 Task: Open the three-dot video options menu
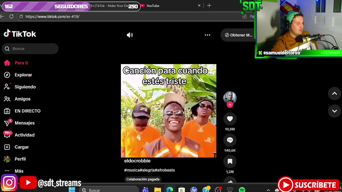[x=207, y=35]
